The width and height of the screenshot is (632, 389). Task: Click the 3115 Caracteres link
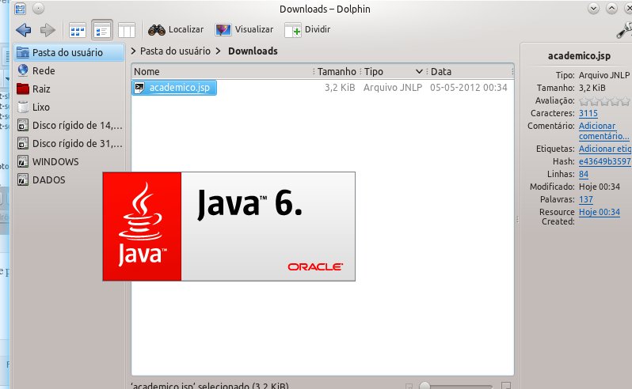[588, 113]
